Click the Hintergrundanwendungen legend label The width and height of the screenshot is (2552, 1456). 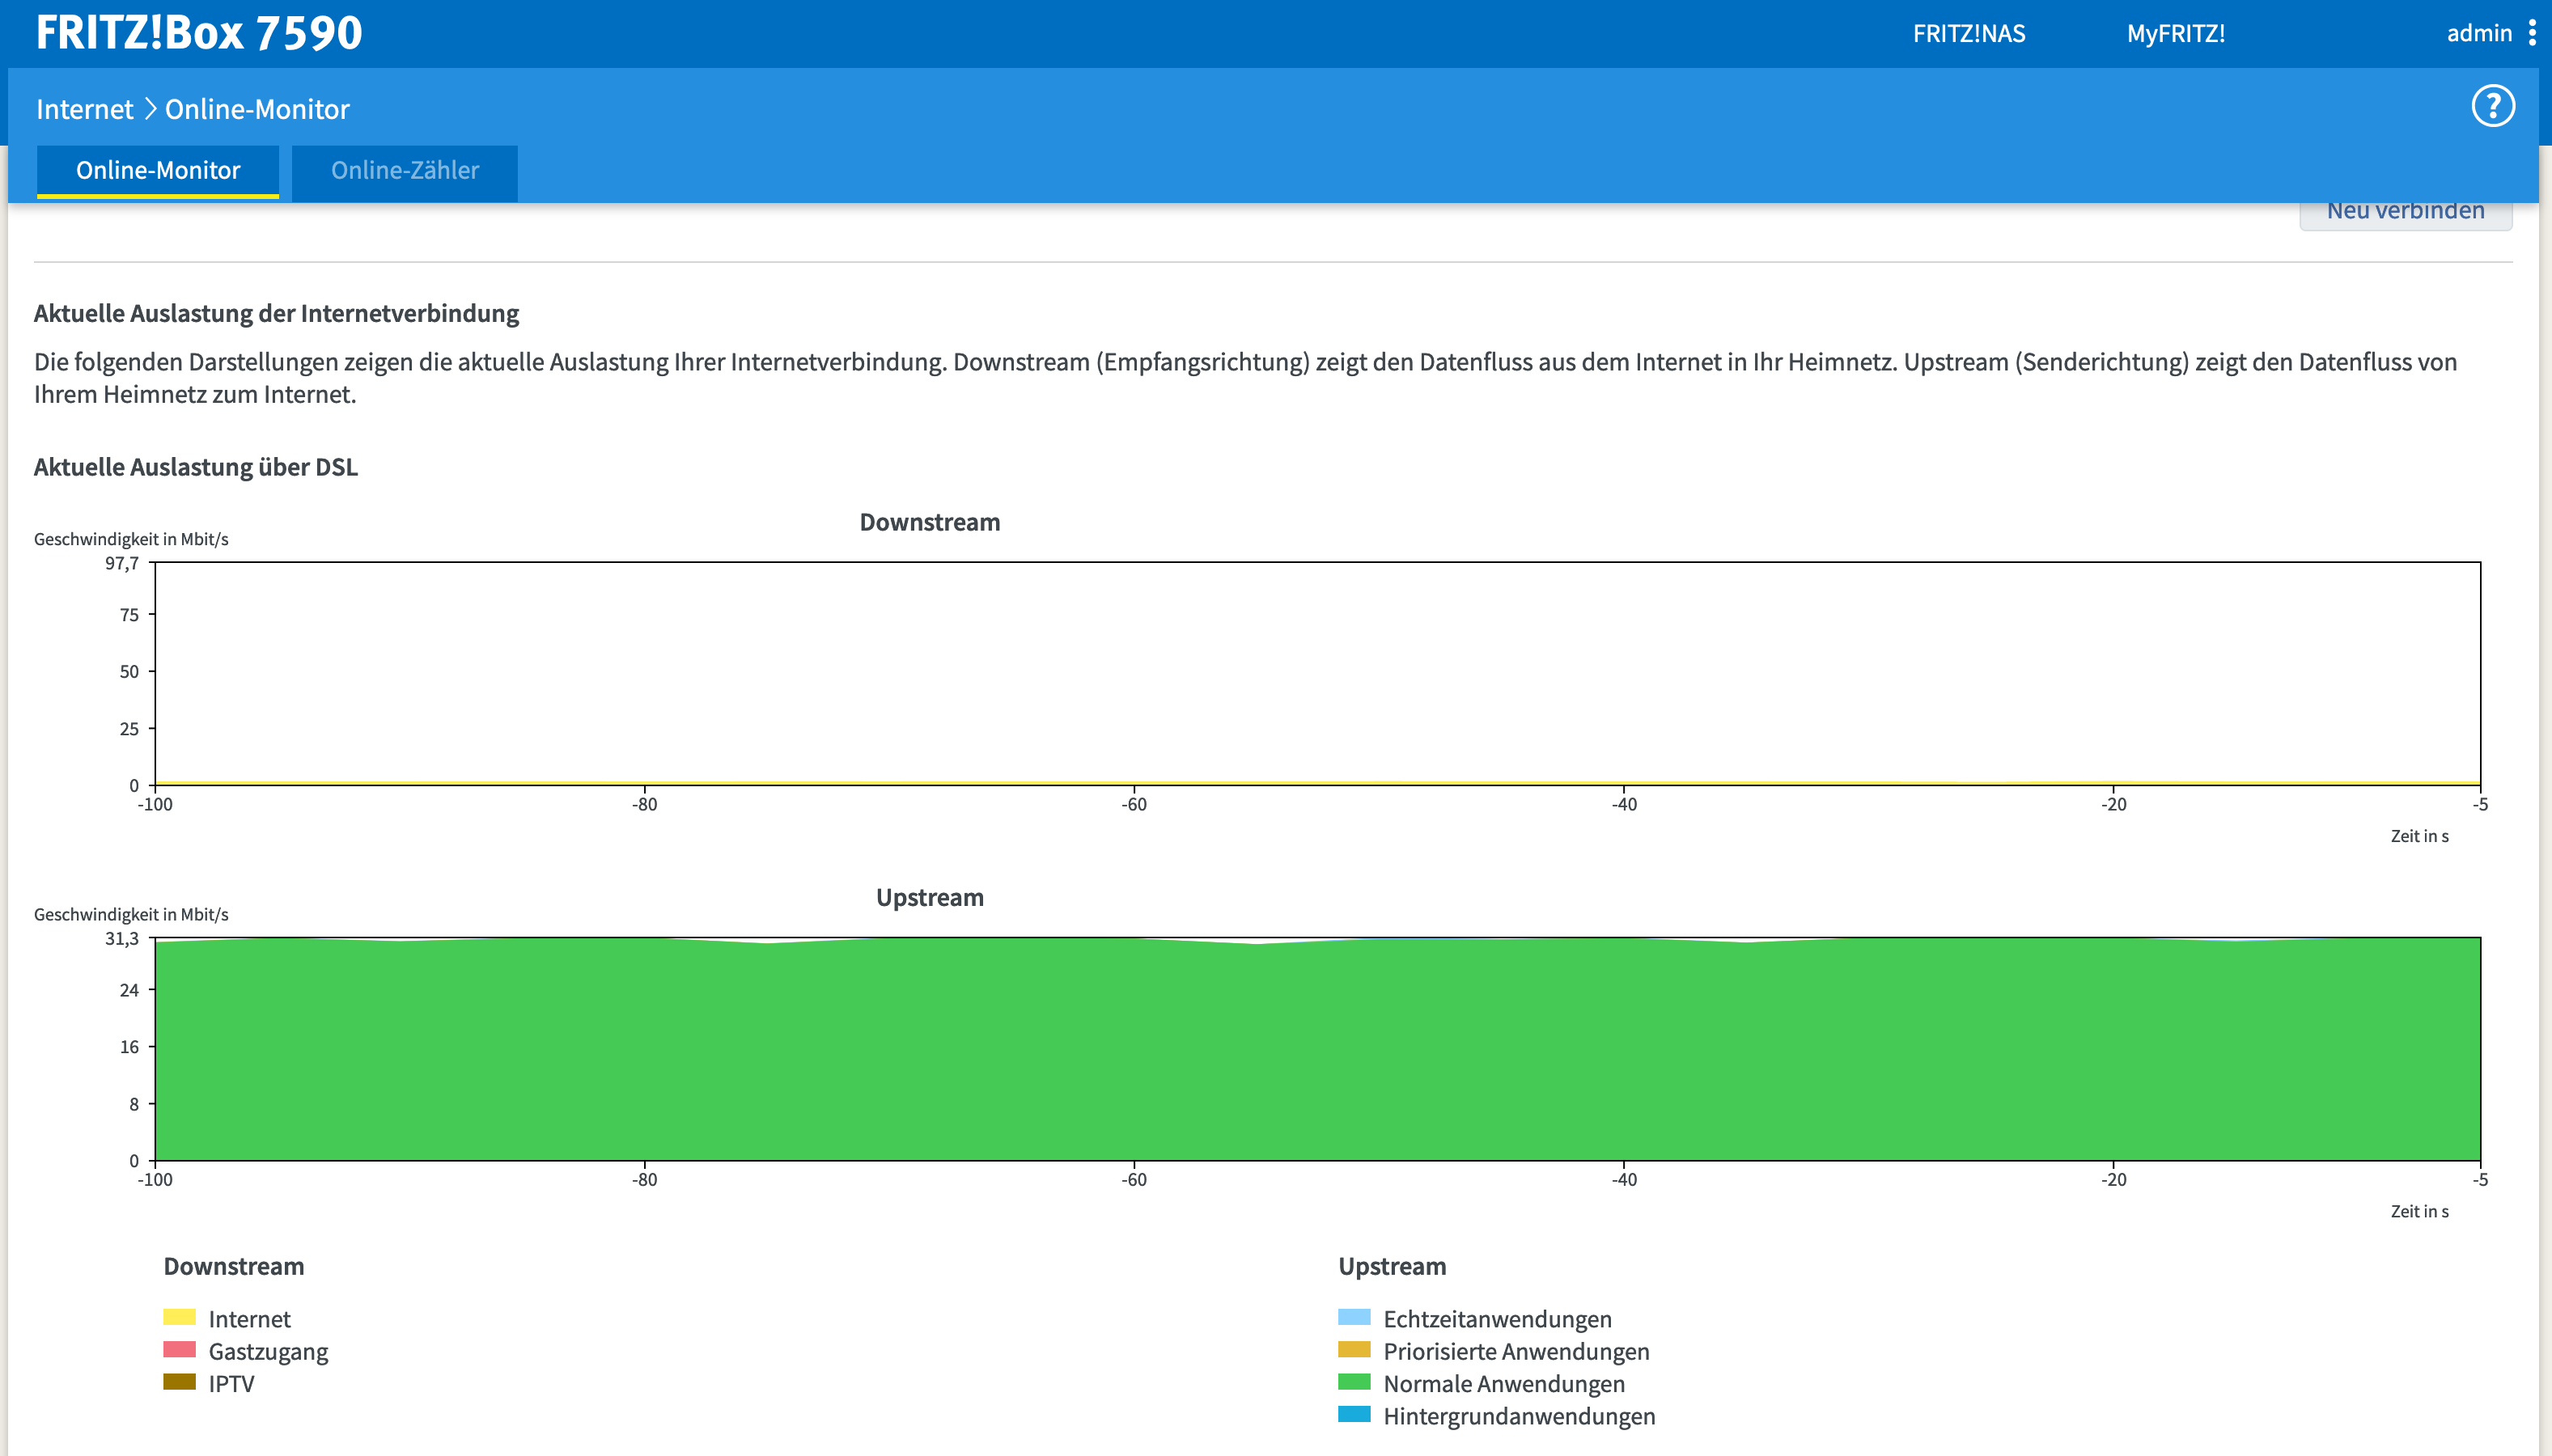tap(1519, 1417)
